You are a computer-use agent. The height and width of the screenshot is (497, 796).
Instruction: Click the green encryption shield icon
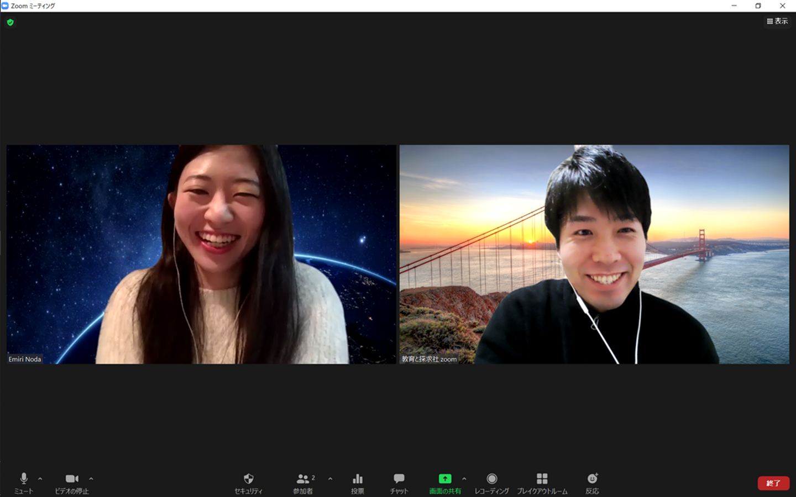point(10,23)
